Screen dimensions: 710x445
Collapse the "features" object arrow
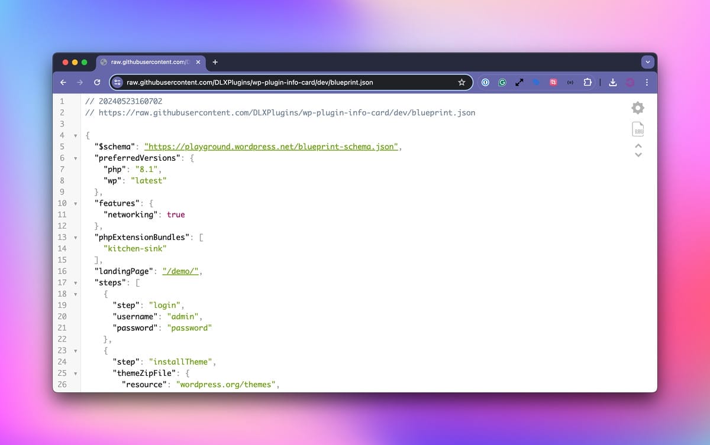click(75, 204)
